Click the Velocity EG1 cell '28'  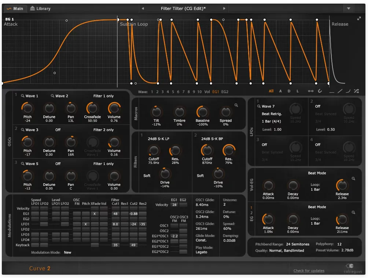click(174, 205)
